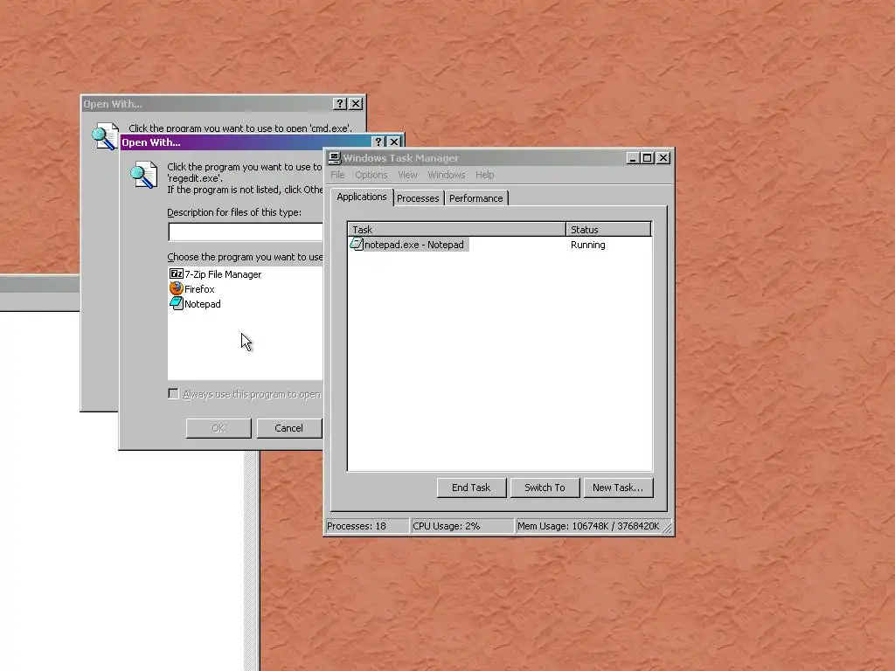This screenshot has height=671, width=895.
Task: Switch to the Performance tab
Action: click(476, 198)
